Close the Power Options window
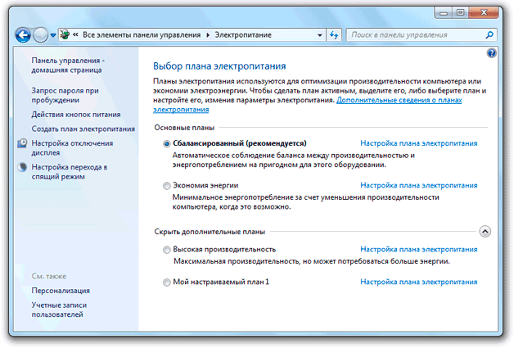The height and width of the screenshot is (348, 514). point(484,12)
